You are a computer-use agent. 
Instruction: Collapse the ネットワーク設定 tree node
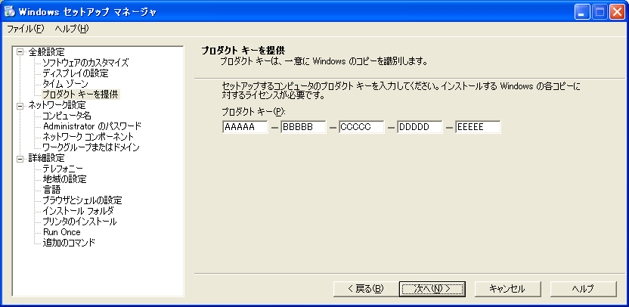[x=20, y=106]
